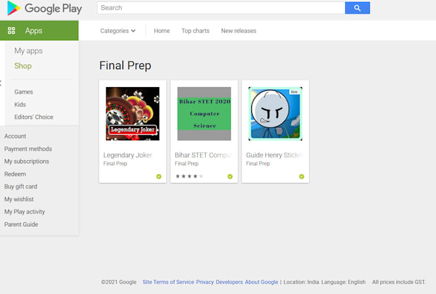Open Games category
Image resolution: width=436 pixels, height=294 pixels.
(x=24, y=92)
